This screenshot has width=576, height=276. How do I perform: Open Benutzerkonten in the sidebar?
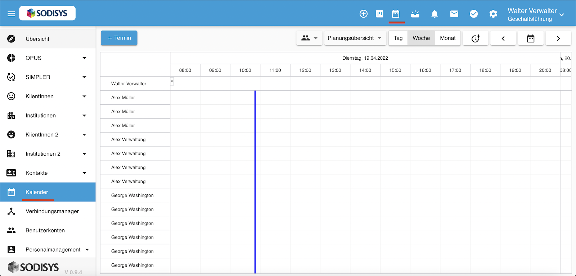(48, 230)
